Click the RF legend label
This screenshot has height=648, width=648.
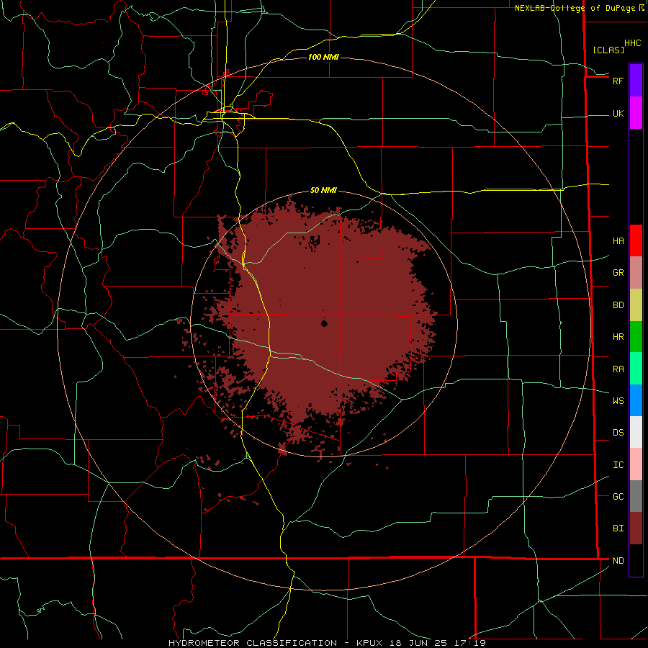point(618,81)
